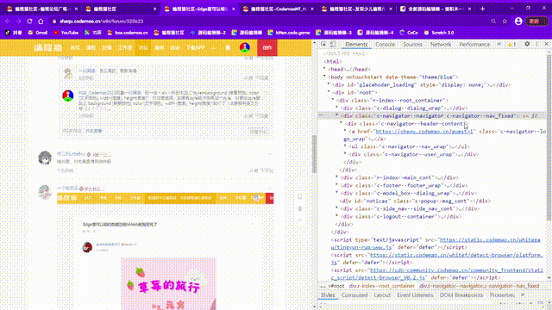This screenshot has width=552, height=310.
Task: Bookmark this page with the star icon
Action: pyautogui.click(x=505, y=21)
